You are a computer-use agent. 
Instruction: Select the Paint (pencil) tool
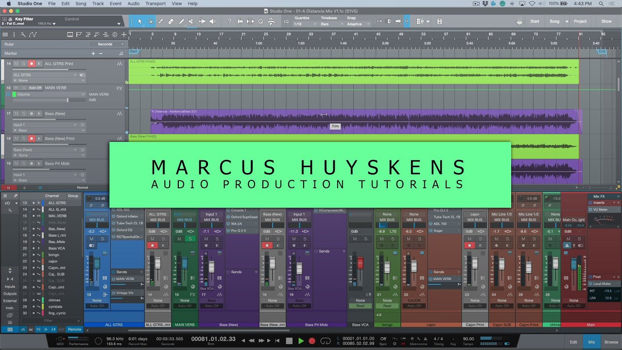point(181,21)
